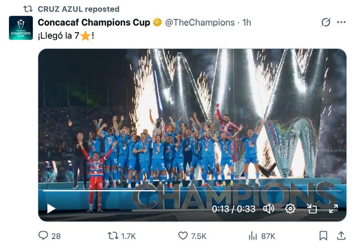Open the CRUZ AZUL reposted link
The image size is (356, 248).
pyautogui.click(x=78, y=9)
